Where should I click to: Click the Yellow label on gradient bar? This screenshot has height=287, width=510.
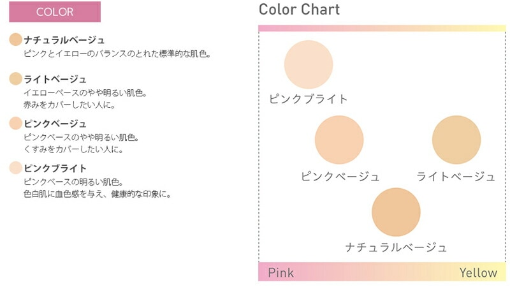coord(478,273)
